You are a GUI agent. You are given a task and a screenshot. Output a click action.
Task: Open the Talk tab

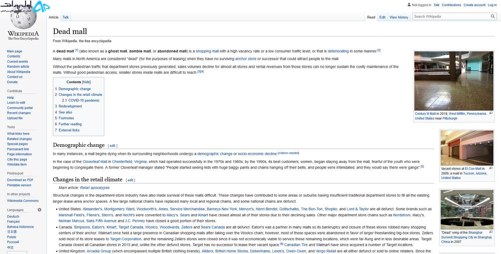click(65, 17)
